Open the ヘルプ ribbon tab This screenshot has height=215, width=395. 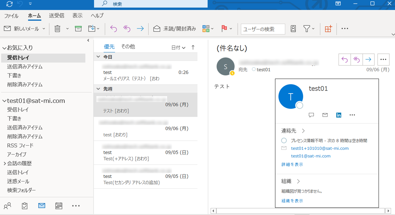[x=97, y=15]
